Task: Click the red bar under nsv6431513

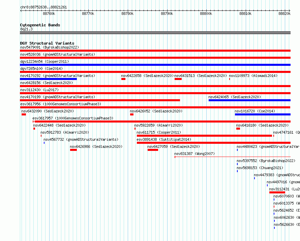Action: pos(178,79)
